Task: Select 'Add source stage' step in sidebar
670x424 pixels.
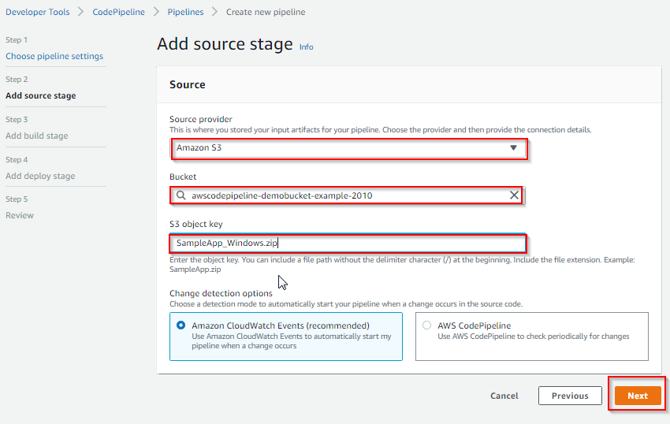Action: pos(40,95)
